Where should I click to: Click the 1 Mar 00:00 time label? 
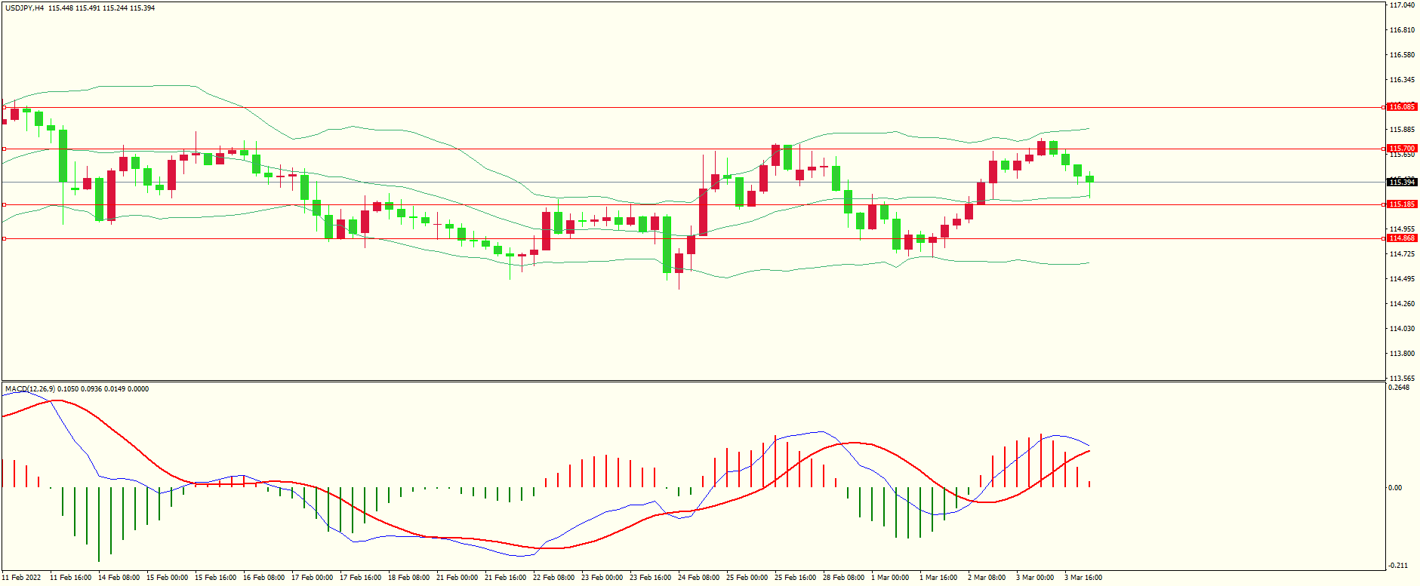(890, 578)
